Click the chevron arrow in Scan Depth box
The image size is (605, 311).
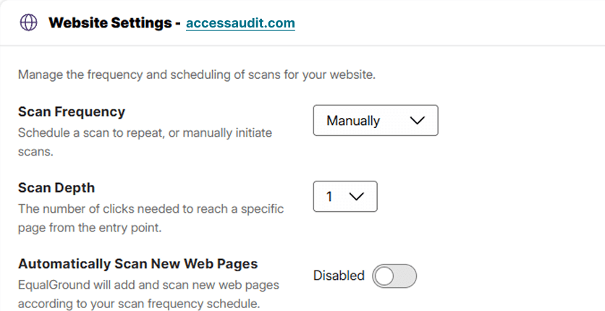click(x=355, y=196)
